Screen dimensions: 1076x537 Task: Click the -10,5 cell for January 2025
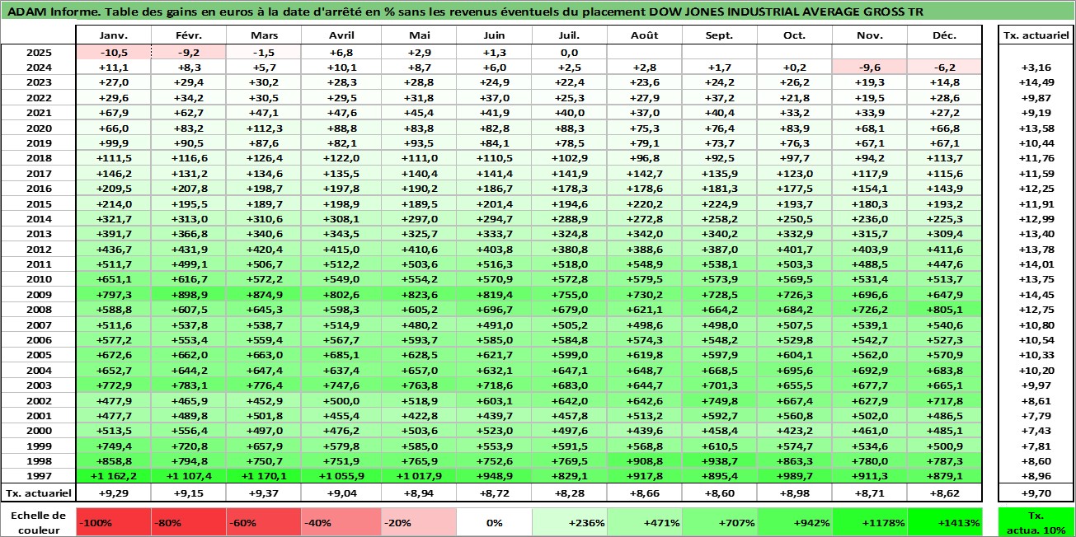[x=113, y=52]
